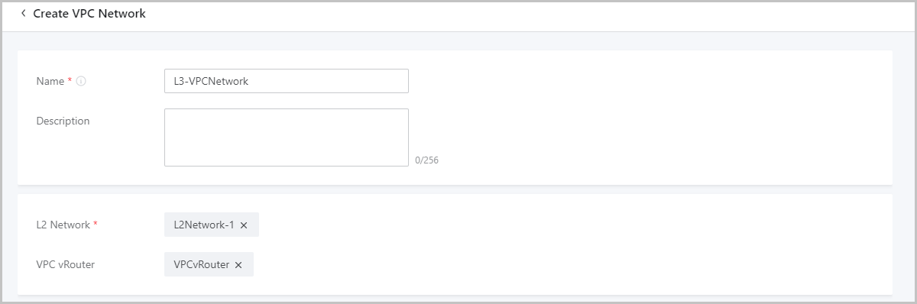Click inside the Description text area
Viewport: 917px width, 304px height.
tap(287, 137)
